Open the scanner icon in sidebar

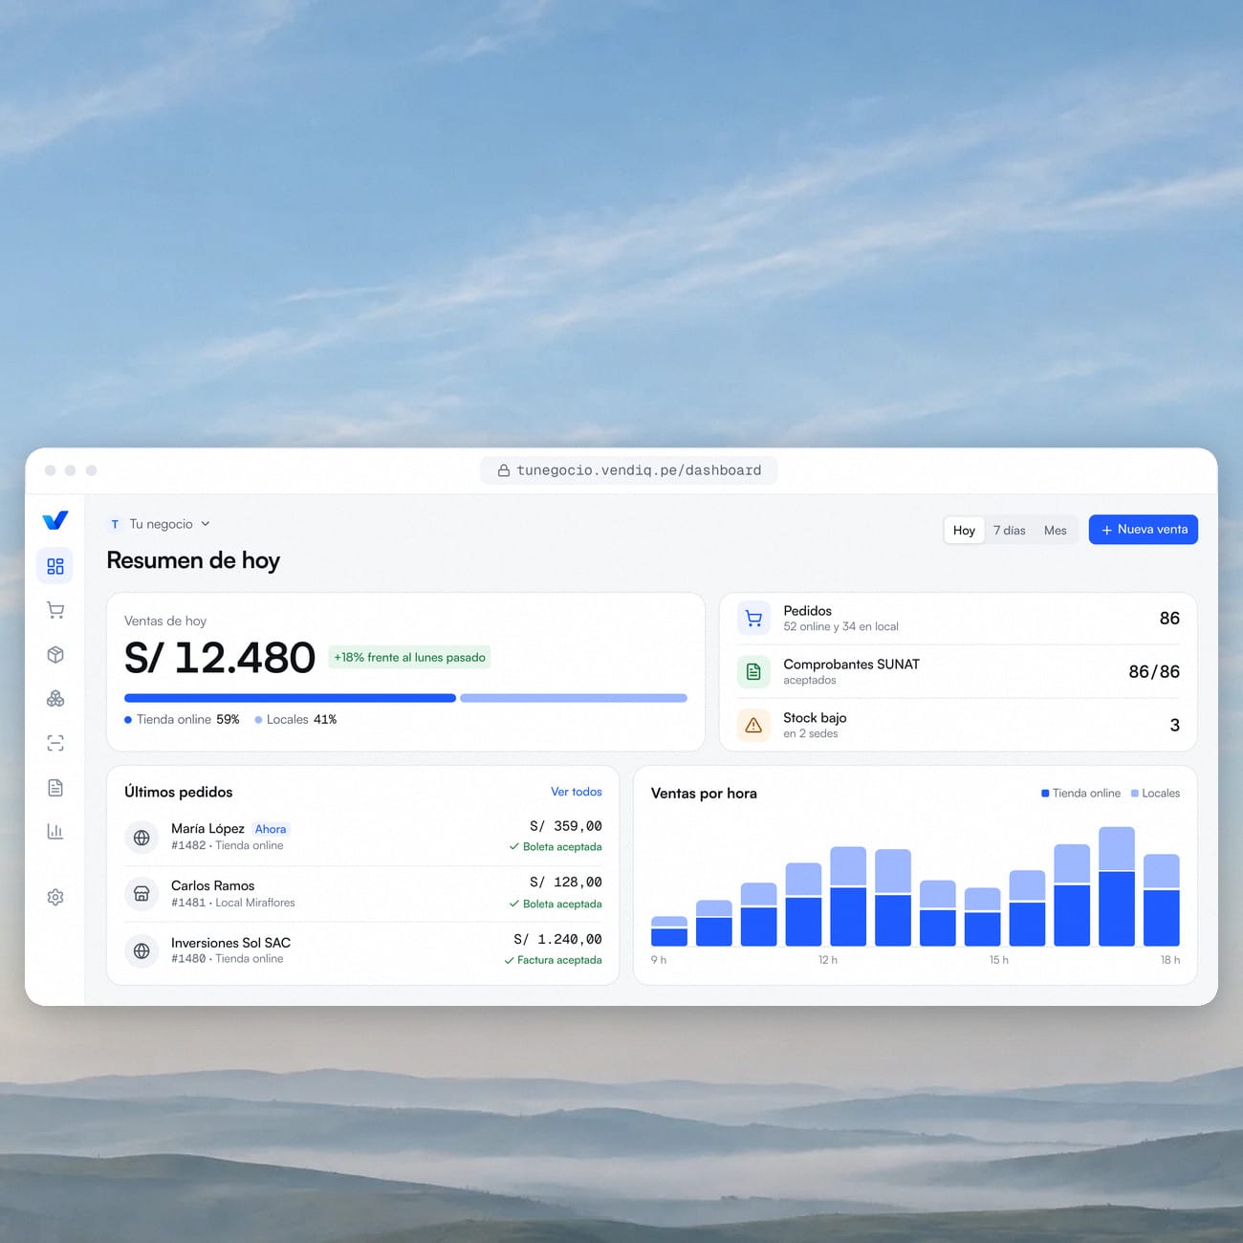55,743
